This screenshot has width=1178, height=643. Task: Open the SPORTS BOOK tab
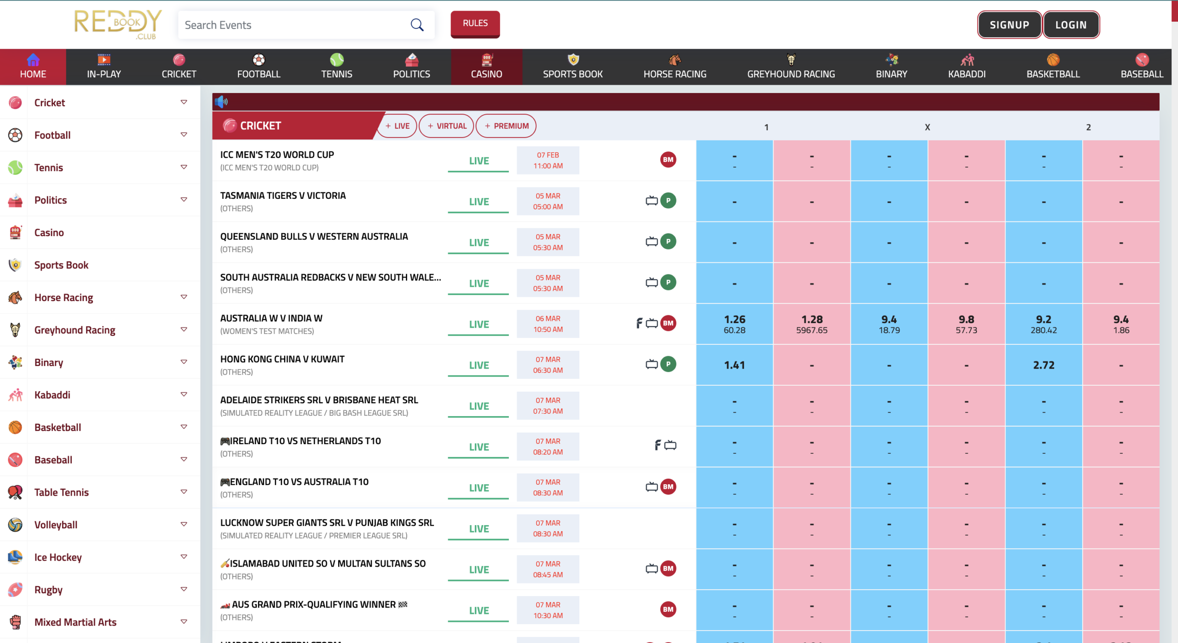(x=573, y=67)
